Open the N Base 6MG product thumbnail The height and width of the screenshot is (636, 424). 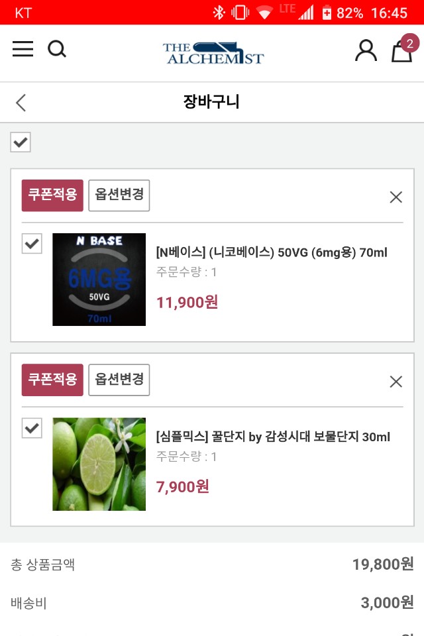click(99, 280)
